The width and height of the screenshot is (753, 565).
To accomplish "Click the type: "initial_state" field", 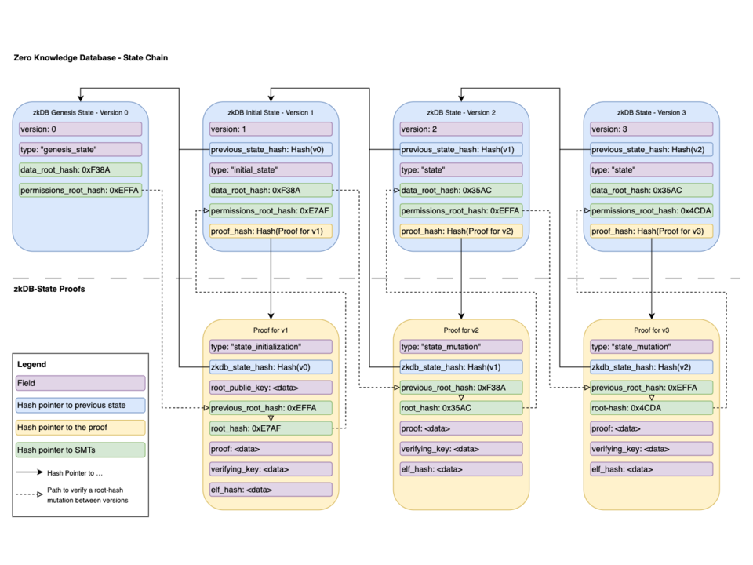I will click(x=271, y=170).
